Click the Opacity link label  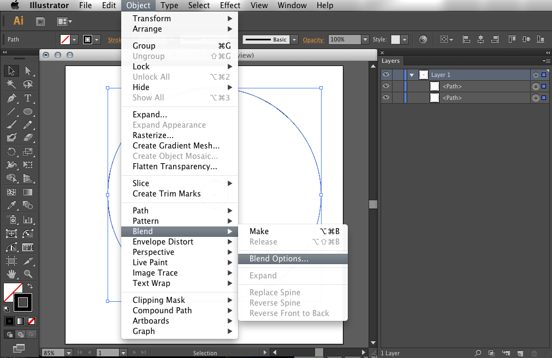tap(313, 40)
